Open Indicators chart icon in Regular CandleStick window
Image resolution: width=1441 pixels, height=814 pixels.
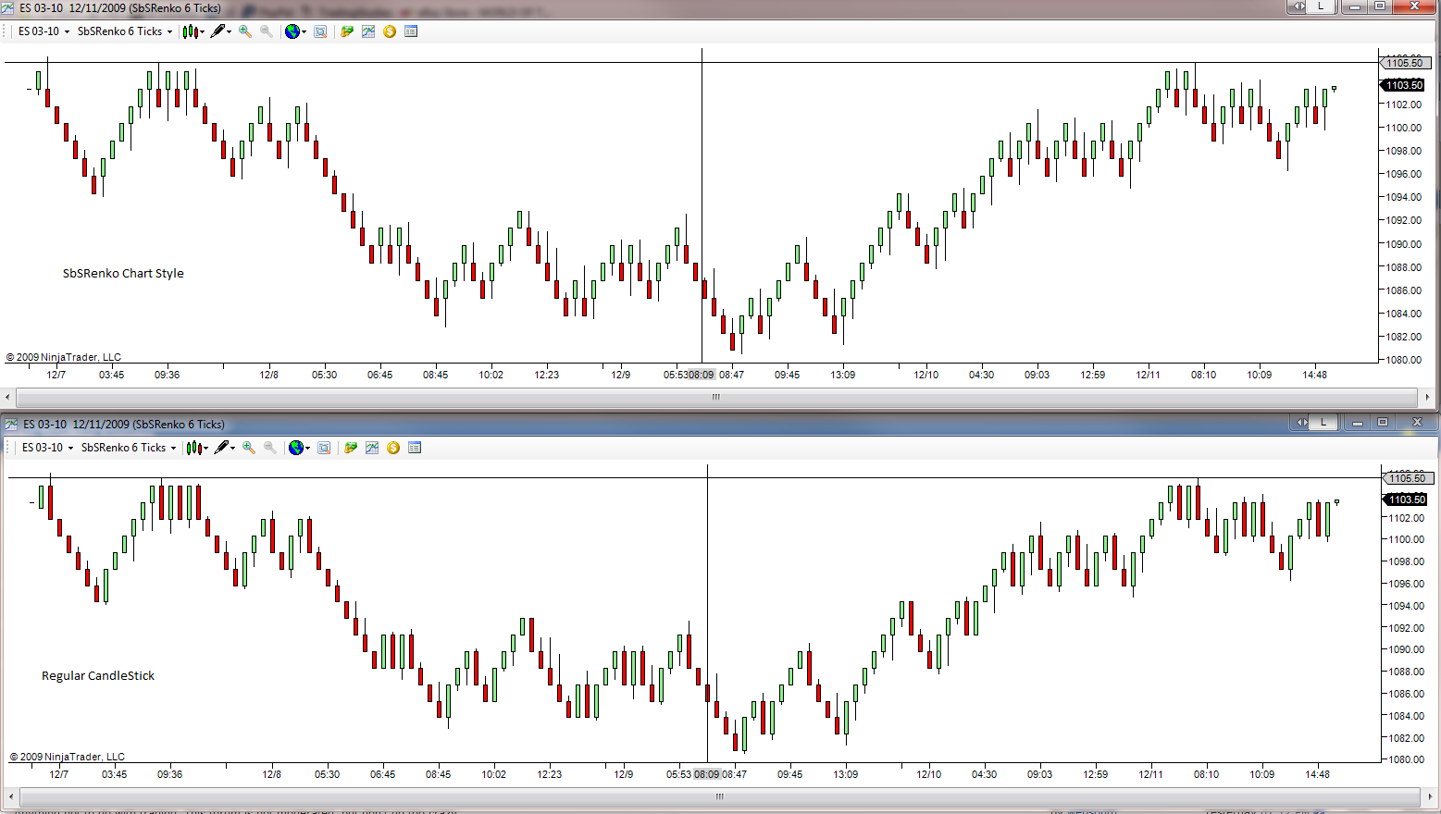(x=372, y=448)
